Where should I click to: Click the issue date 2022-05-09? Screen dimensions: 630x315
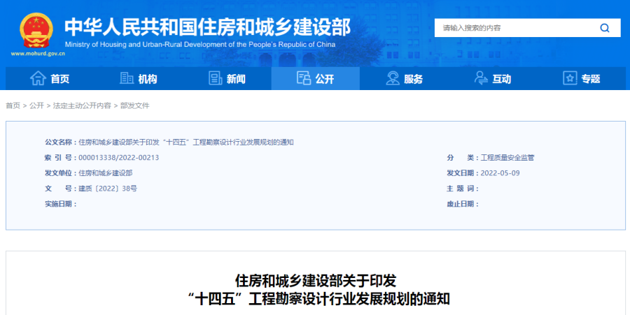coord(500,173)
